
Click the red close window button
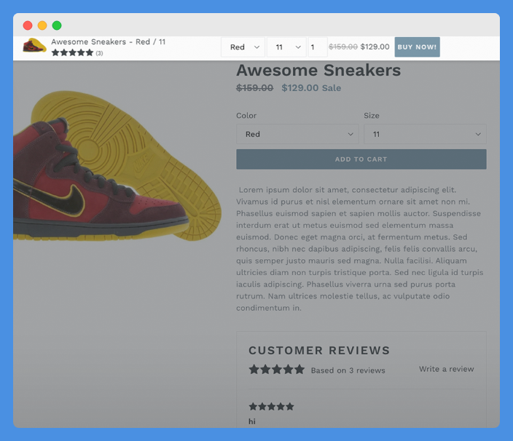click(28, 25)
